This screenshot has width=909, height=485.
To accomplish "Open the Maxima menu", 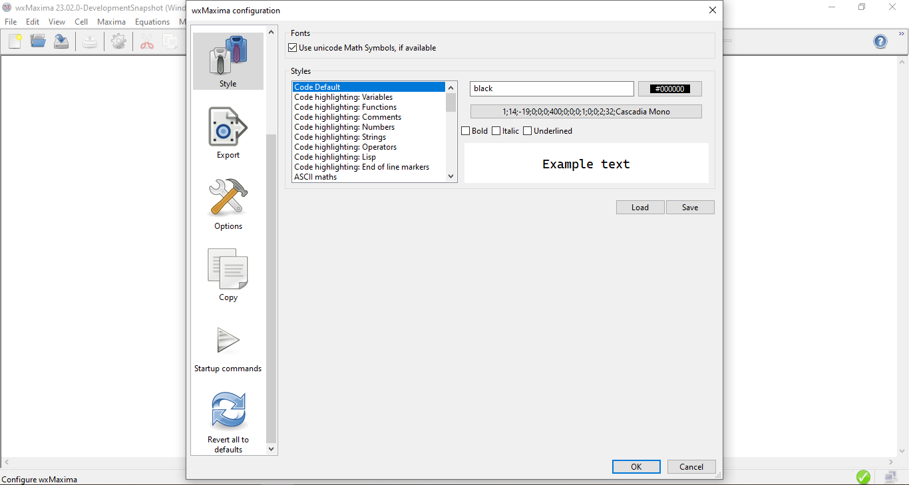I will pyautogui.click(x=111, y=21).
